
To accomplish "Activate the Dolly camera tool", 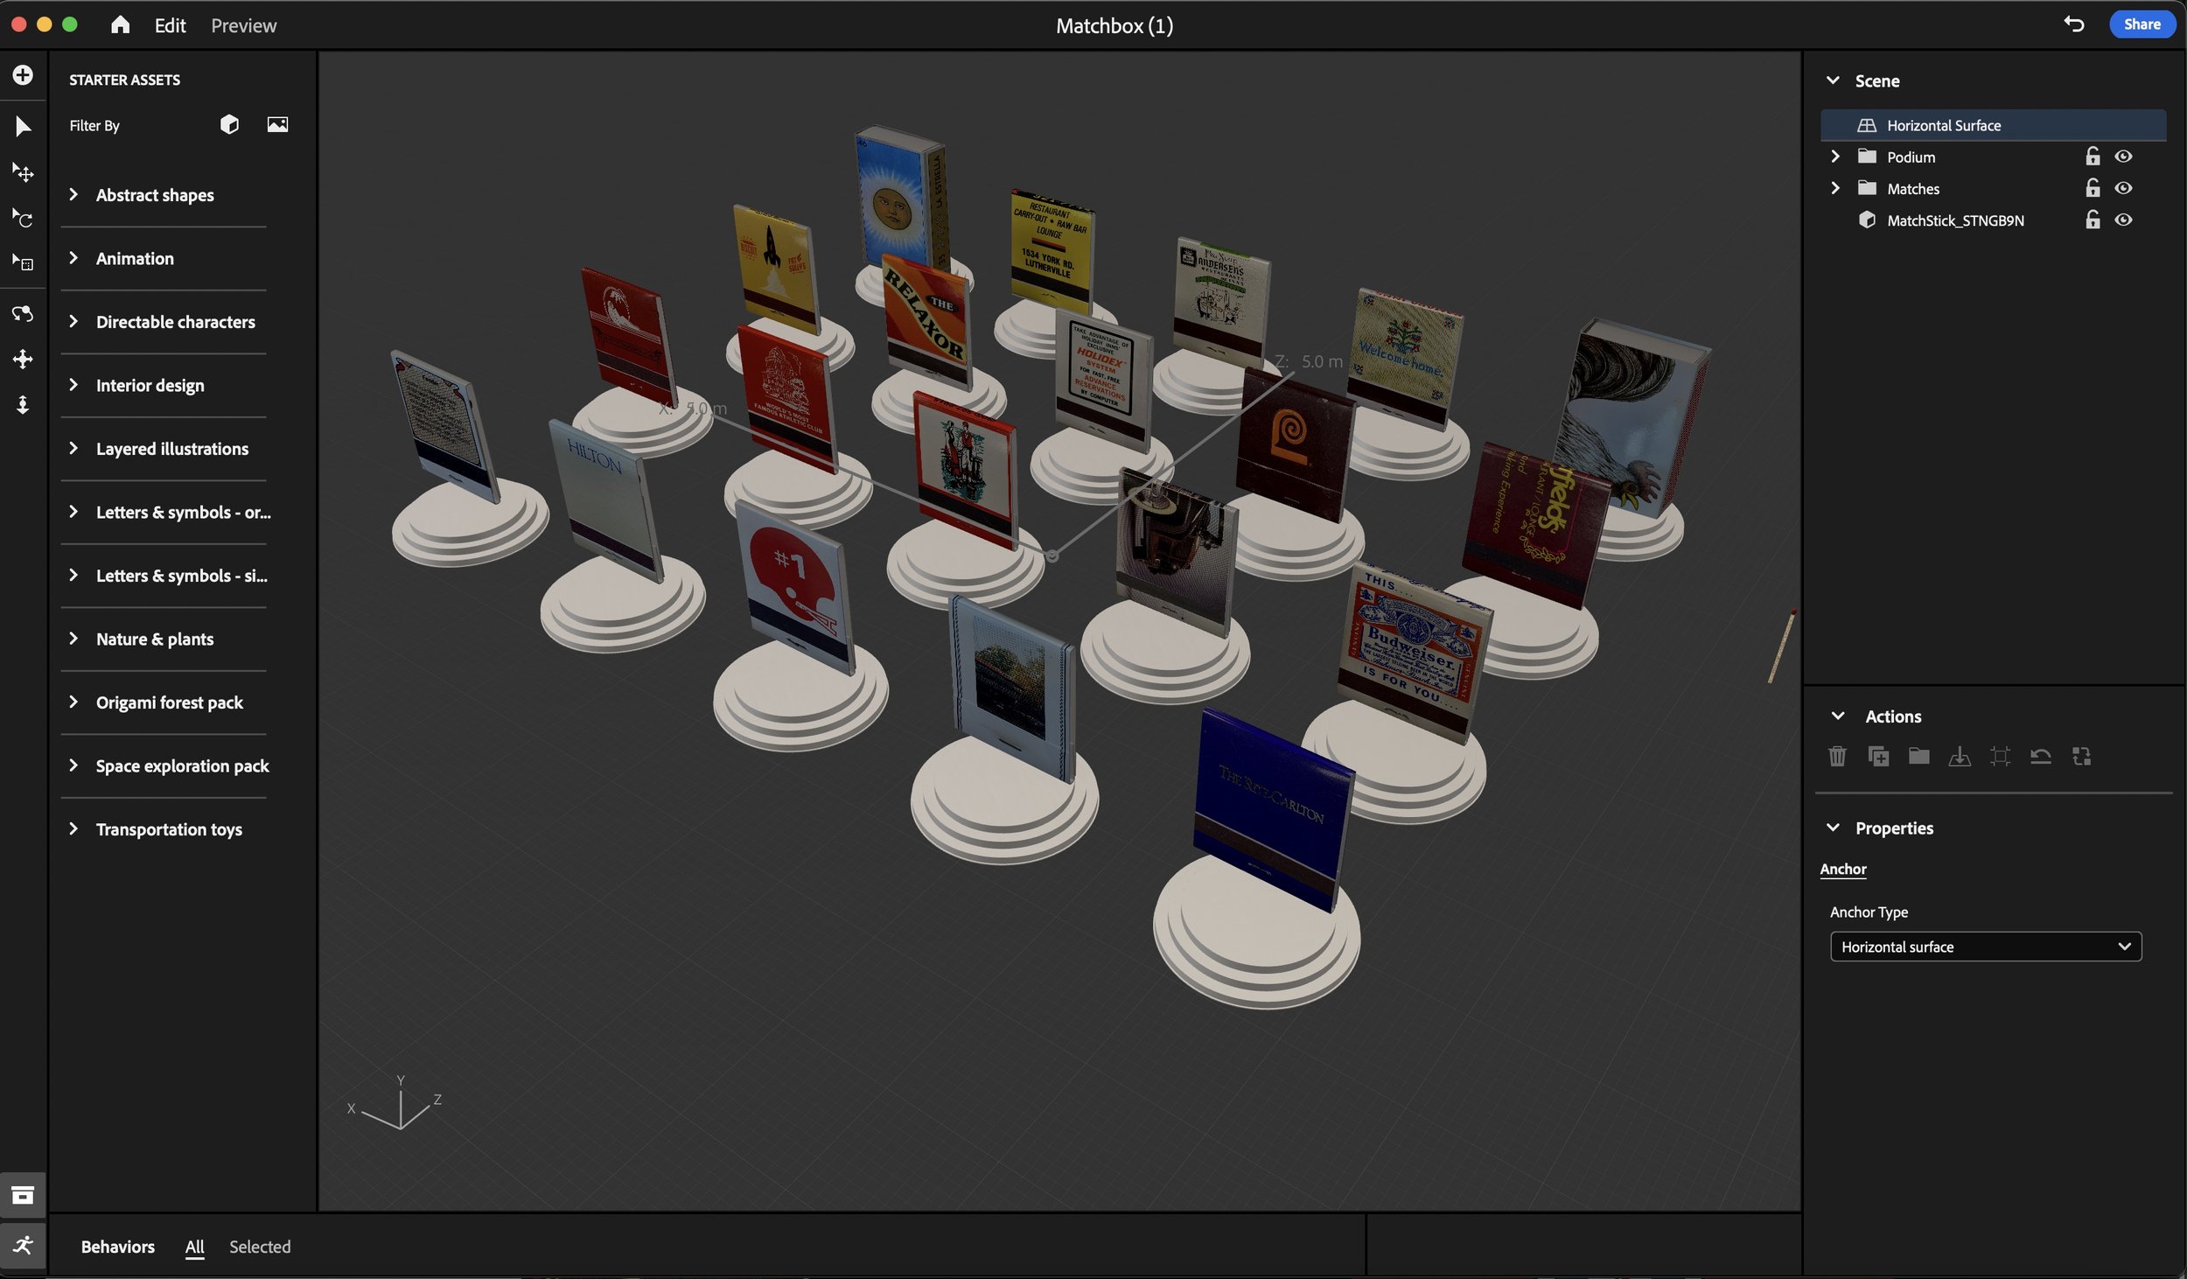I will (23, 404).
